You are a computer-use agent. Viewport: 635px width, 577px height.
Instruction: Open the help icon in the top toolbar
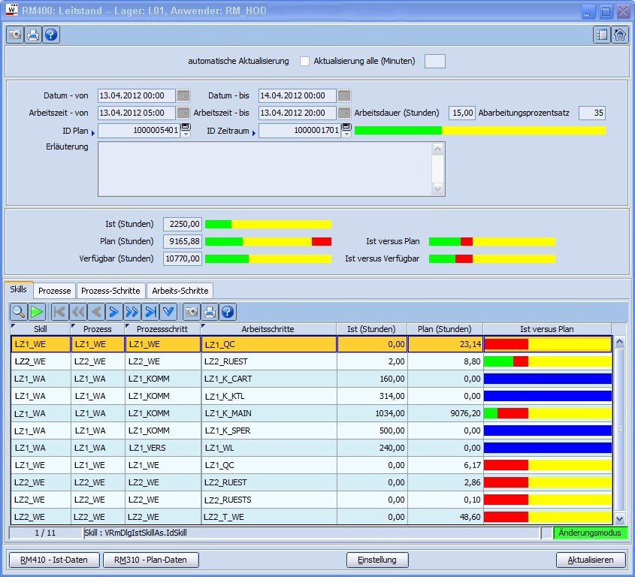(x=51, y=35)
